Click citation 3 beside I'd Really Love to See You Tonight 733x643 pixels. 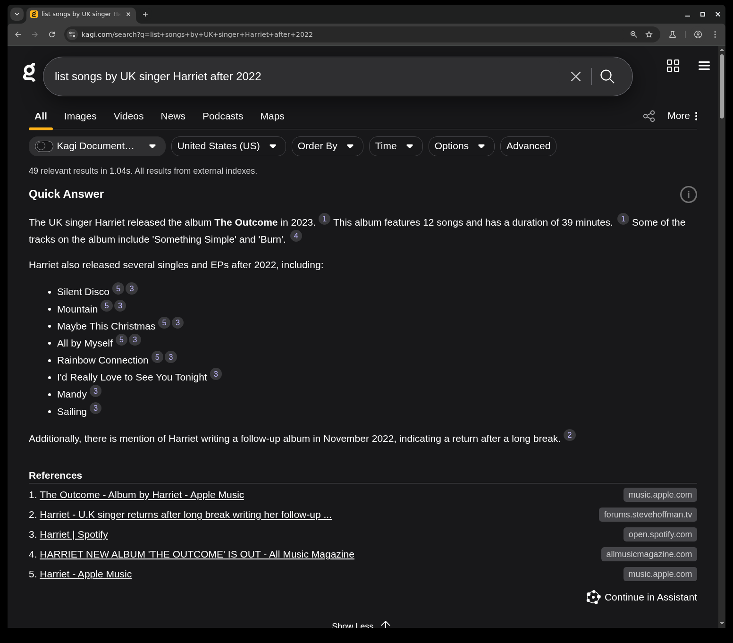coord(216,374)
